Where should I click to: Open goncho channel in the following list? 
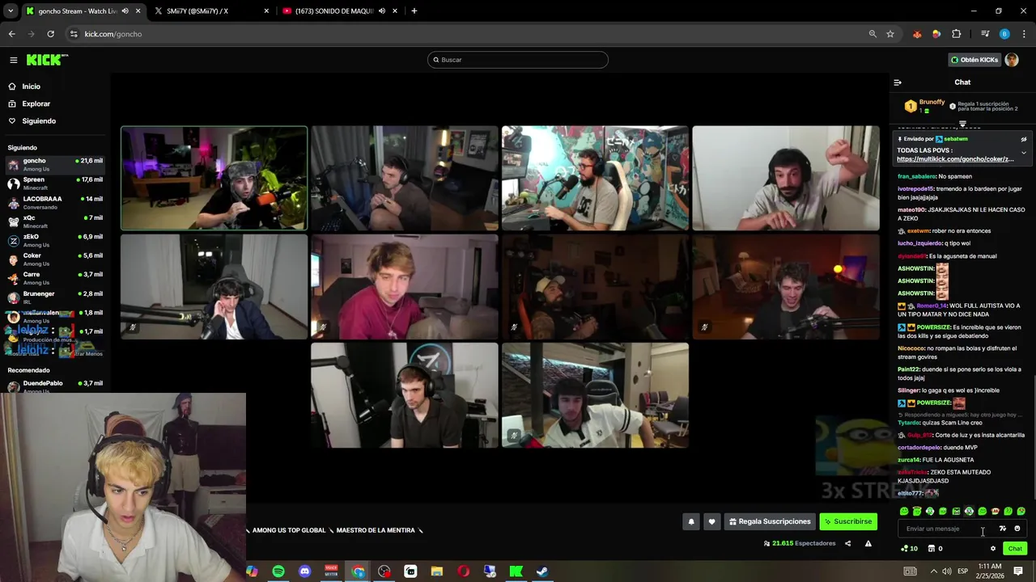click(55, 165)
